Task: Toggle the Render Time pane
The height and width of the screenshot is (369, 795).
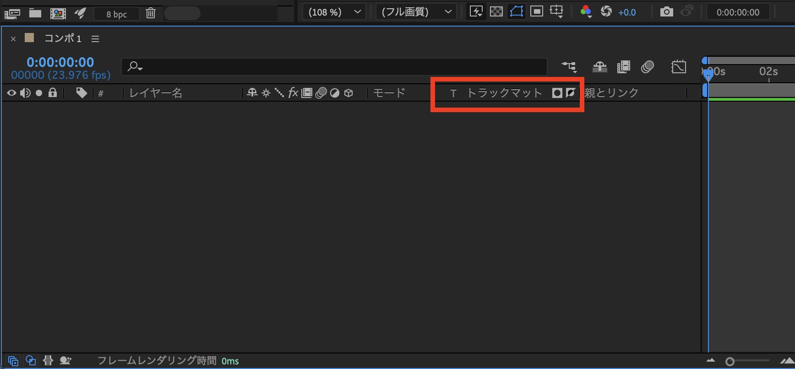Action: click(x=65, y=361)
